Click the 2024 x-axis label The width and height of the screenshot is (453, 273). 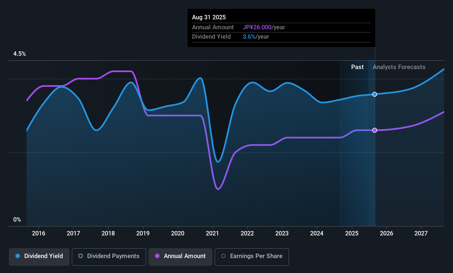(x=317, y=233)
